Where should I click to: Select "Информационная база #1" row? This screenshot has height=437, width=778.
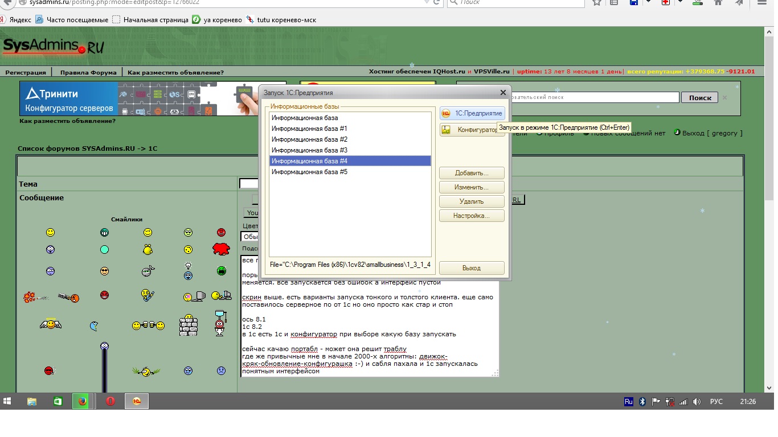coord(350,129)
